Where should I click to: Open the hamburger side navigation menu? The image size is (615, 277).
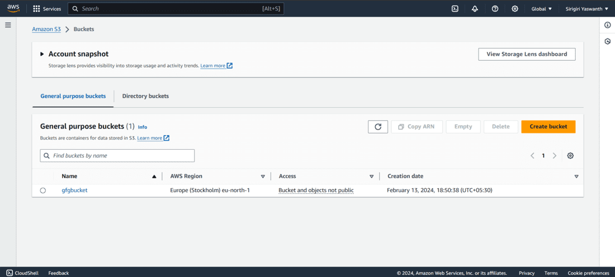8,25
